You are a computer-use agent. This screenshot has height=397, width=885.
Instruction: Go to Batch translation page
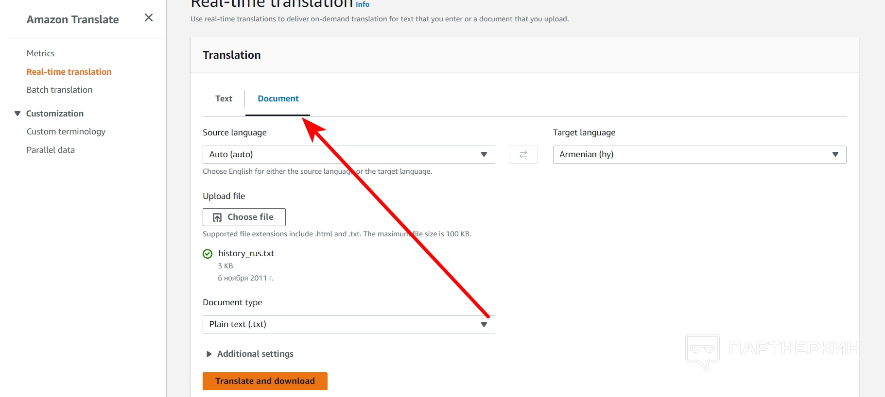[59, 90]
